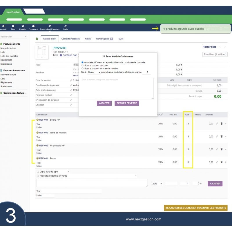The width and height of the screenshot is (232, 232).
Task: Select 'Scan a product barcode' radio
Action: point(83,66)
